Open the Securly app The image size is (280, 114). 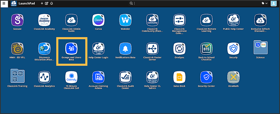pos(233,49)
